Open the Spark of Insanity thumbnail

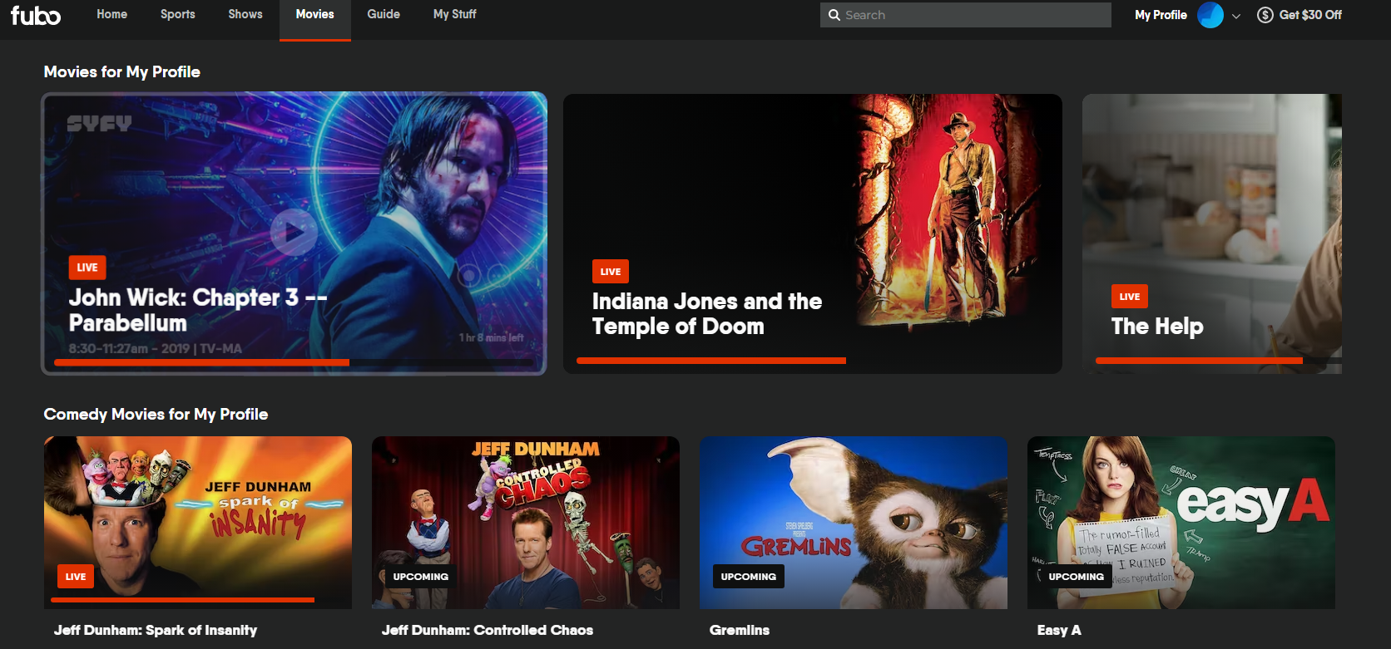[x=198, y=523]
